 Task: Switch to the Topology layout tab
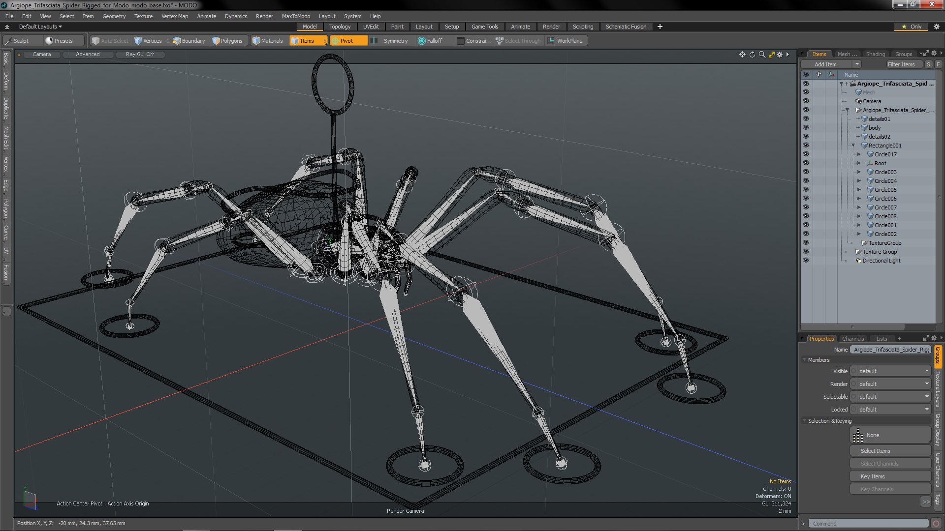(340, 27)
